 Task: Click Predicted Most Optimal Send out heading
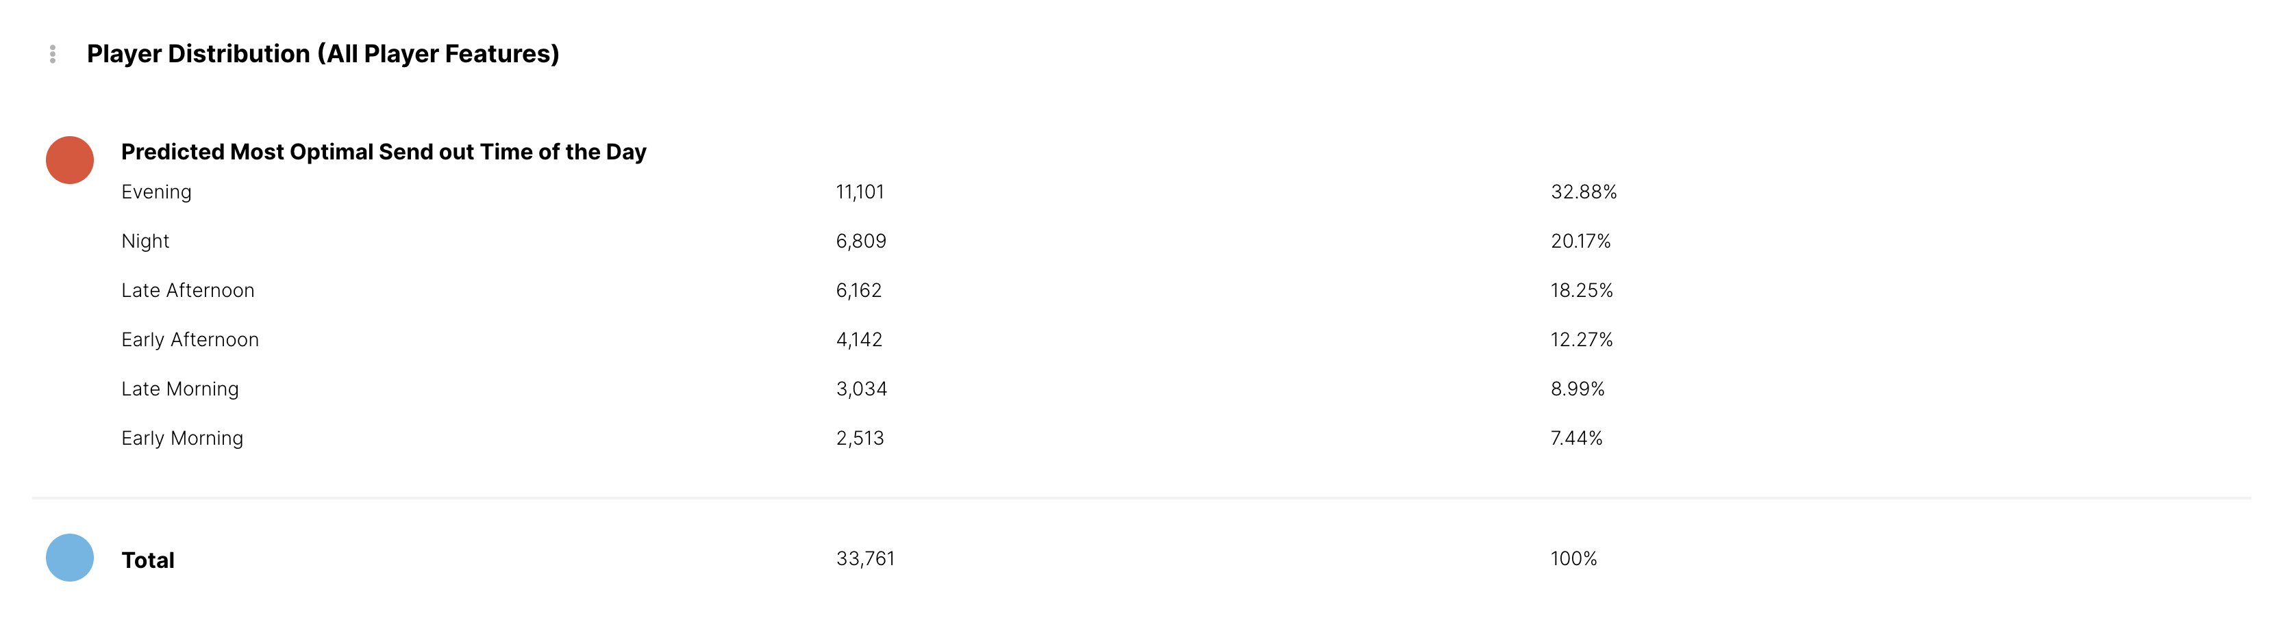[384, 153]
